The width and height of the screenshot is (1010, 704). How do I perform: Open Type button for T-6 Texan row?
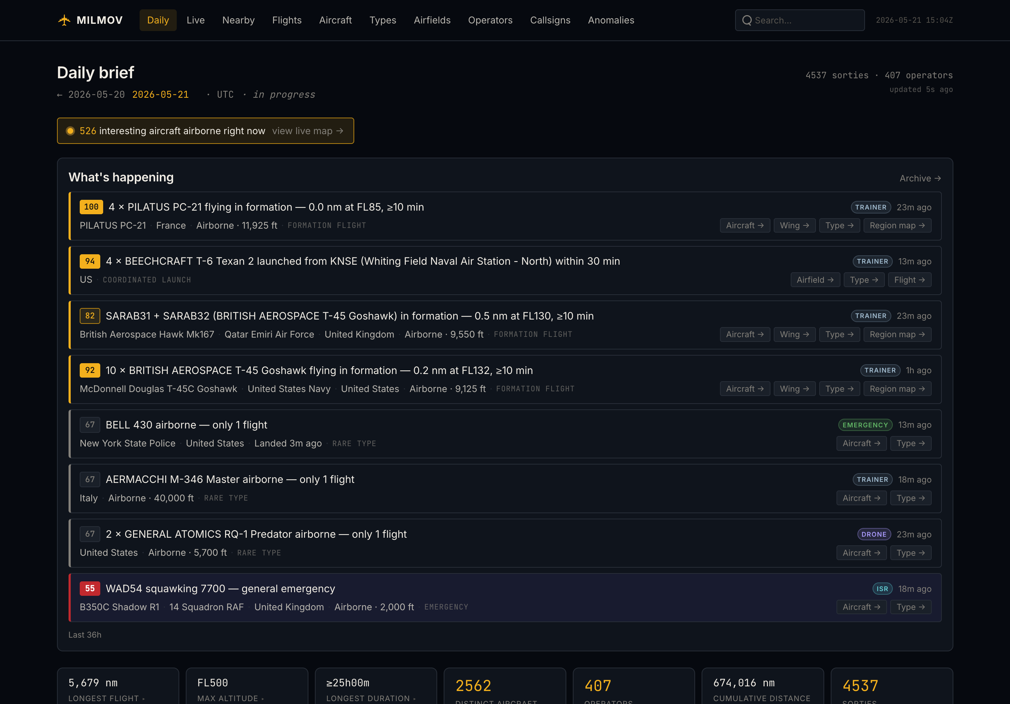864,280
